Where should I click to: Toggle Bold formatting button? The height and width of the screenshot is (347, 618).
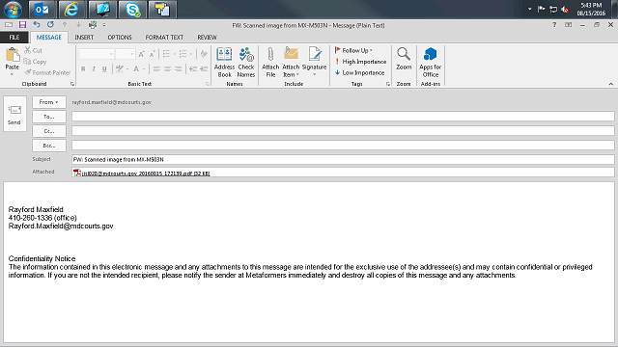[83, 68]
